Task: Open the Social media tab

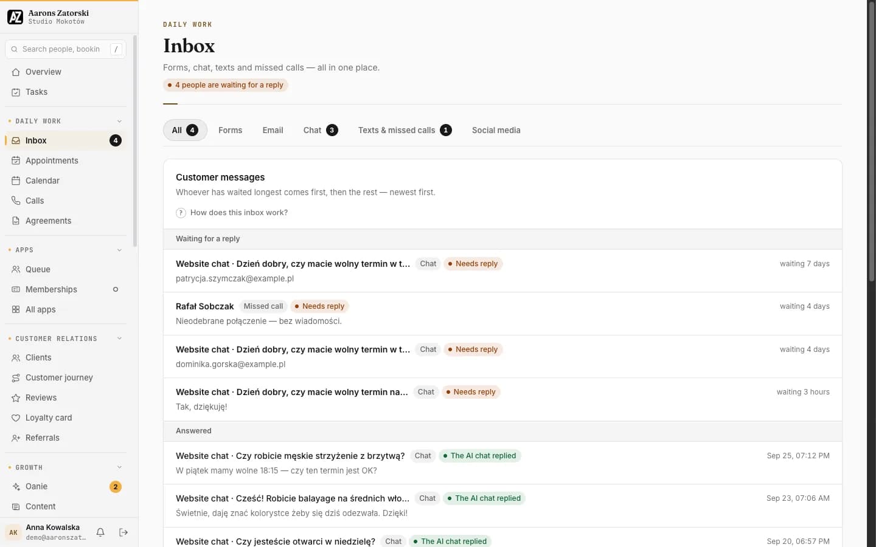Action: click(496, 130)
